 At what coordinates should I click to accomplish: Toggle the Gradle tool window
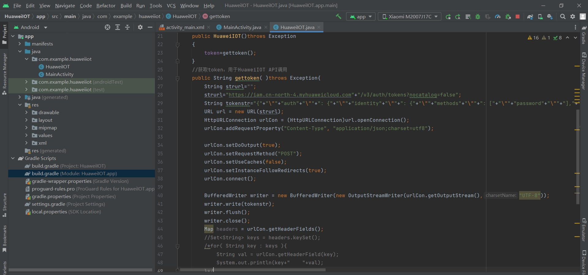click(584, 34)
